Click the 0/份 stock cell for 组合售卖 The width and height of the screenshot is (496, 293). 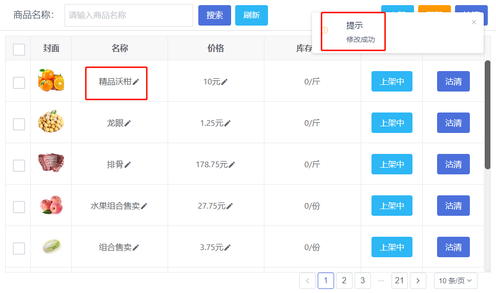point(312,247)
